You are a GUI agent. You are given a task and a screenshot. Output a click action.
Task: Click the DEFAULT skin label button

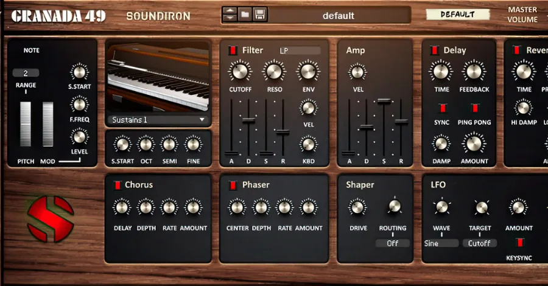point(457,15)
